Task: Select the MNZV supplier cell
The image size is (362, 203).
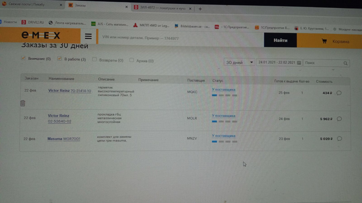Action: click(x=192, y=138)
